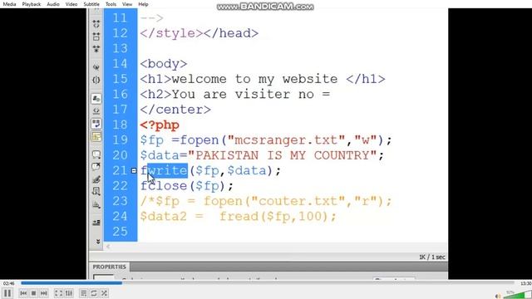The image size is (532, 299).
Task: Click the highlighted 'write' text on line 21
Action: click(168, 170)
